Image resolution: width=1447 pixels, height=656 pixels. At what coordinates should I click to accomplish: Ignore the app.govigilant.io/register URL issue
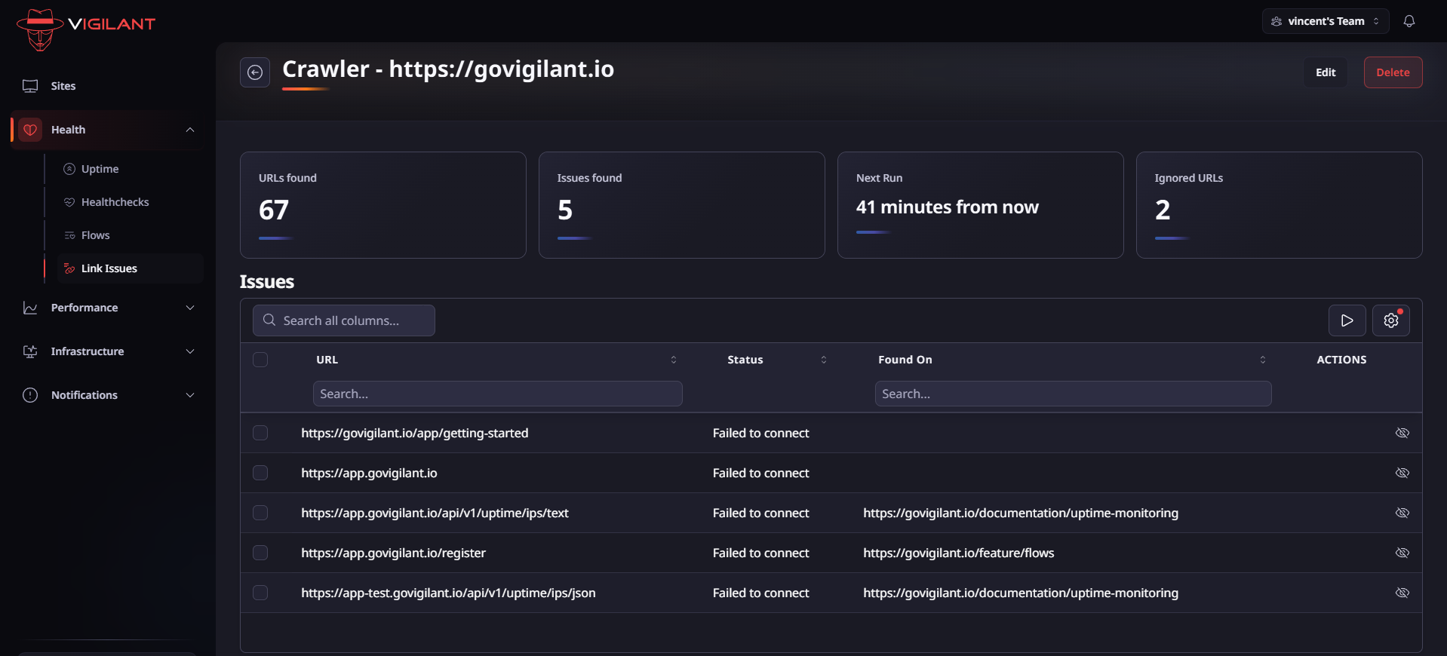pyautogui.click(x=1402, y=553)
